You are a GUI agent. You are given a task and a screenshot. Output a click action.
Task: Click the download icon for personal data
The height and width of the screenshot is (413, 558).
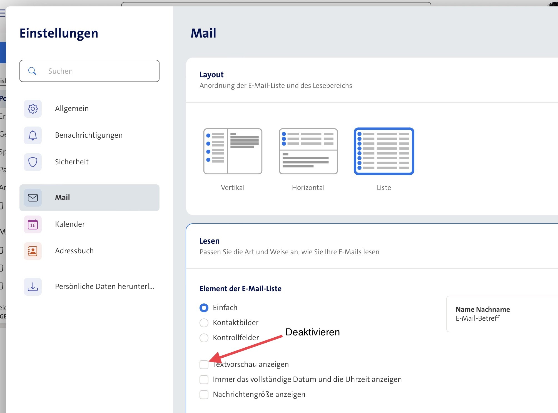(x=33, y=286)
